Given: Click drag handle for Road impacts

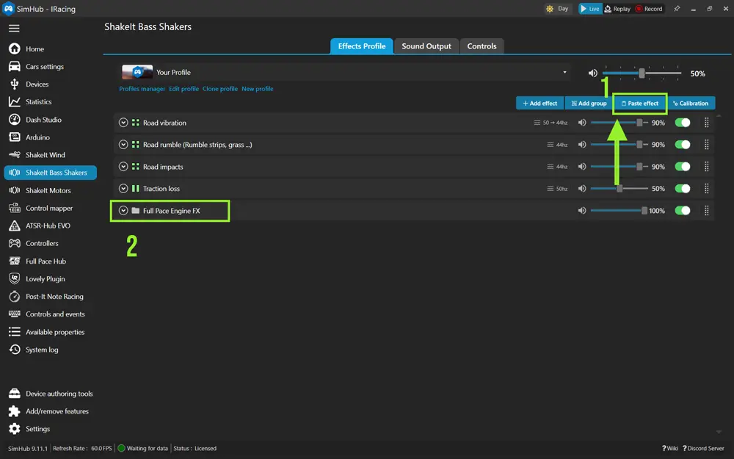Looking at the screenshot, I should (x=707, y=167).
